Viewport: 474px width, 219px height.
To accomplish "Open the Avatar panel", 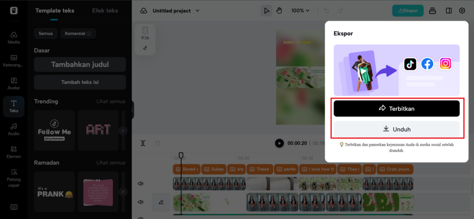I will click(x=13, y=84).
